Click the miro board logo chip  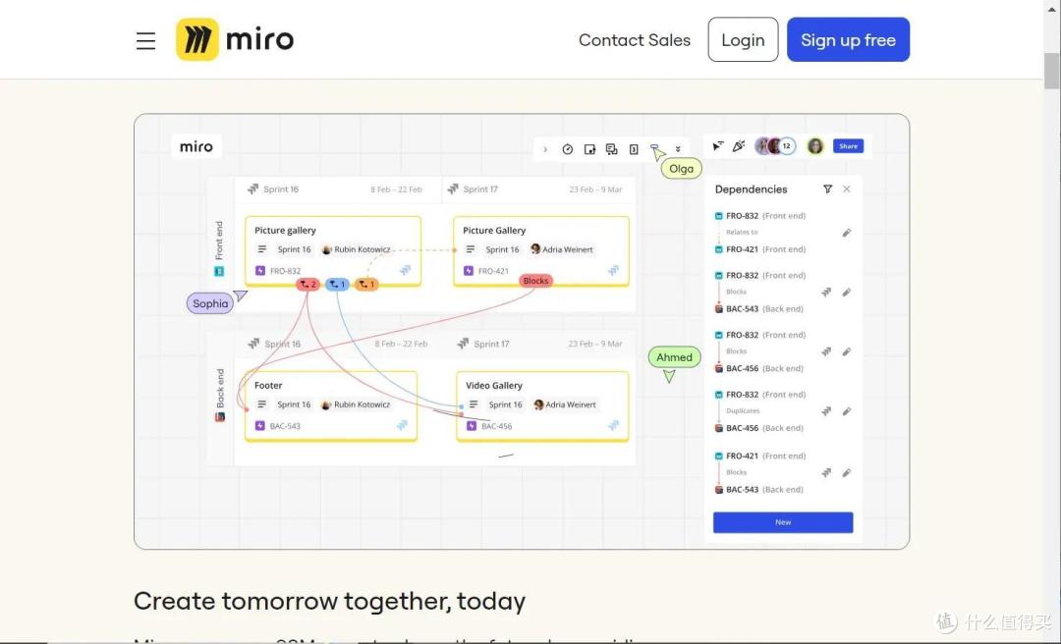(x=196, y=147)
